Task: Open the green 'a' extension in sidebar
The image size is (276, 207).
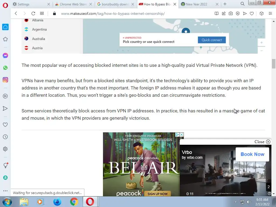Action: (5, 178)
